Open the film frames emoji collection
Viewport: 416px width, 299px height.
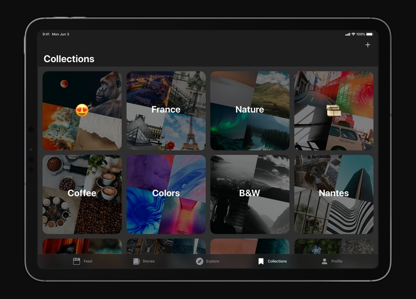point(333,110)
